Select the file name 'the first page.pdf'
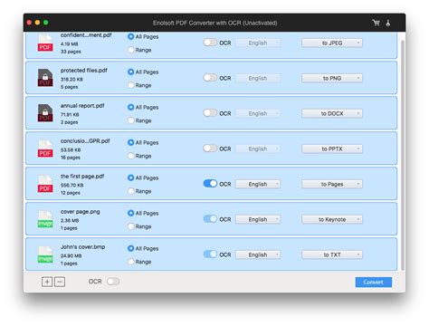 point(82,177)
